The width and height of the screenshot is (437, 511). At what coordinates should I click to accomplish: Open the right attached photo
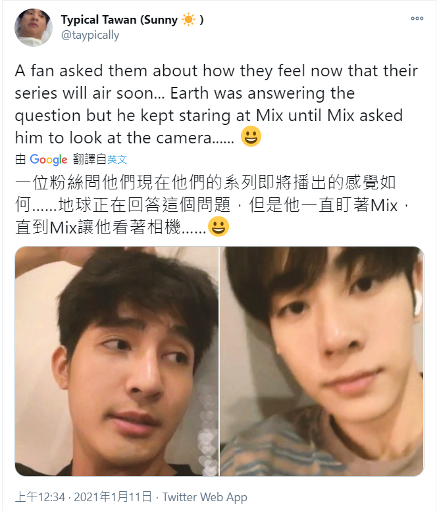coord(322,361)
